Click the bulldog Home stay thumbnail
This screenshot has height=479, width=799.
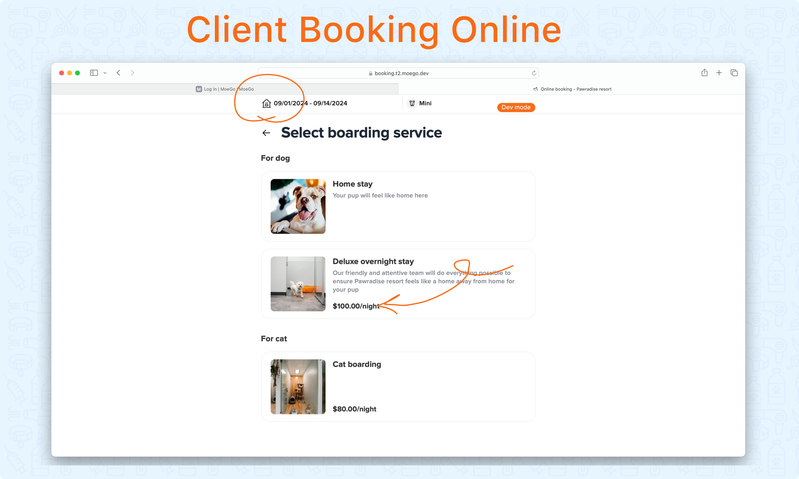298,206
